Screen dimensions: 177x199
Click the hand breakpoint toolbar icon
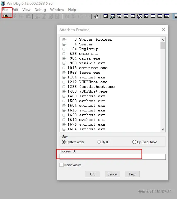[x=96, y=16]
